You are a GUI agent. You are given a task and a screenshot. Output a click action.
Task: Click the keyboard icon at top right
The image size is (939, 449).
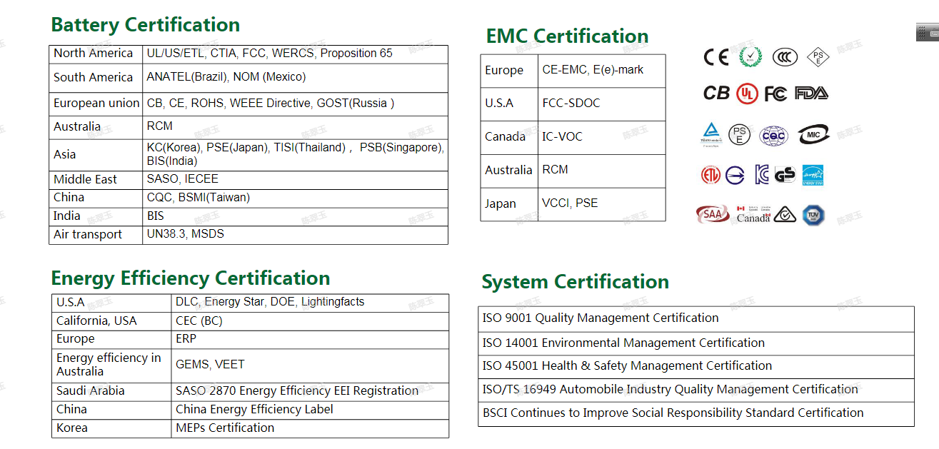coord(927,32)
